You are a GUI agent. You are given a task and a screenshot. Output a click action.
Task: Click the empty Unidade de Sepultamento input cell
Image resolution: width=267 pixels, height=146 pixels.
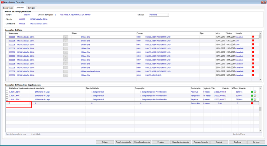19,103
